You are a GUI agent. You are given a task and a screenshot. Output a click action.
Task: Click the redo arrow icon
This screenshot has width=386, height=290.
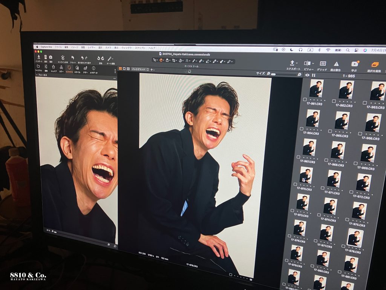point(86,58)
